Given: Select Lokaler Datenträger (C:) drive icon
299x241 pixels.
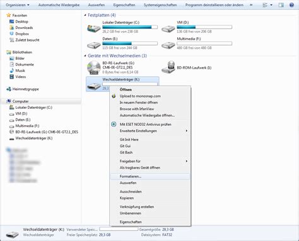Looking at the screenshot, I should coord(94,28).
